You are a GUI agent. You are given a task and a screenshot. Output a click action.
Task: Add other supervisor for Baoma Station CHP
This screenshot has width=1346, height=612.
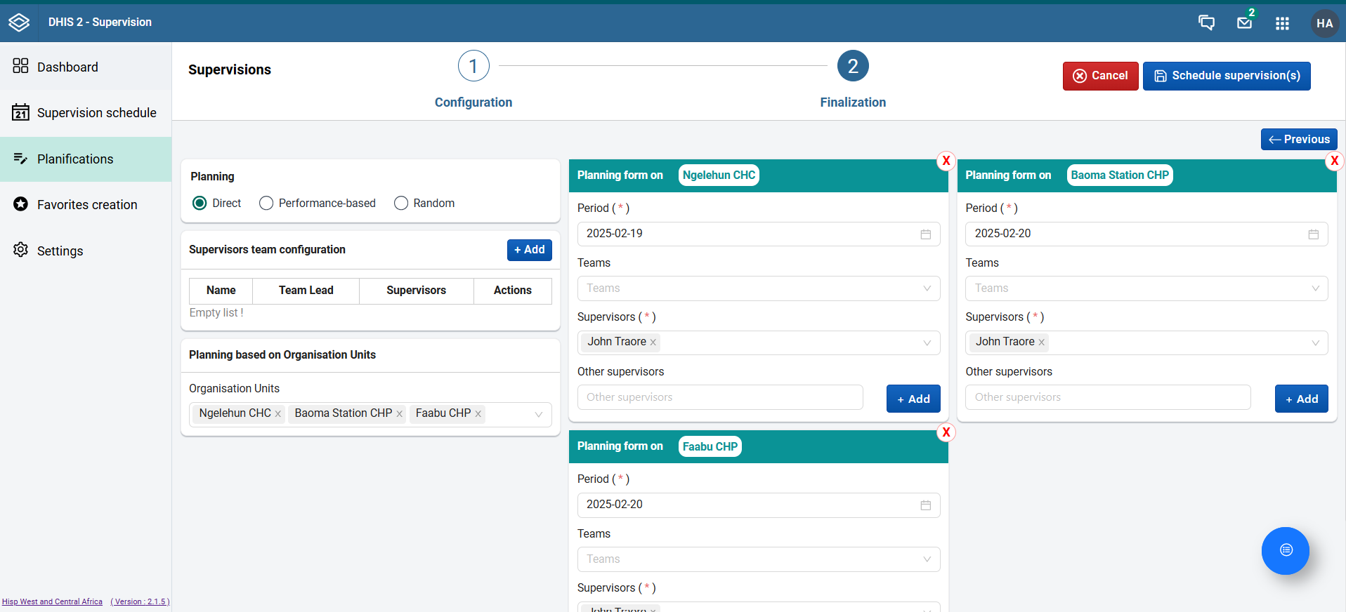[x=1301, y=399]
